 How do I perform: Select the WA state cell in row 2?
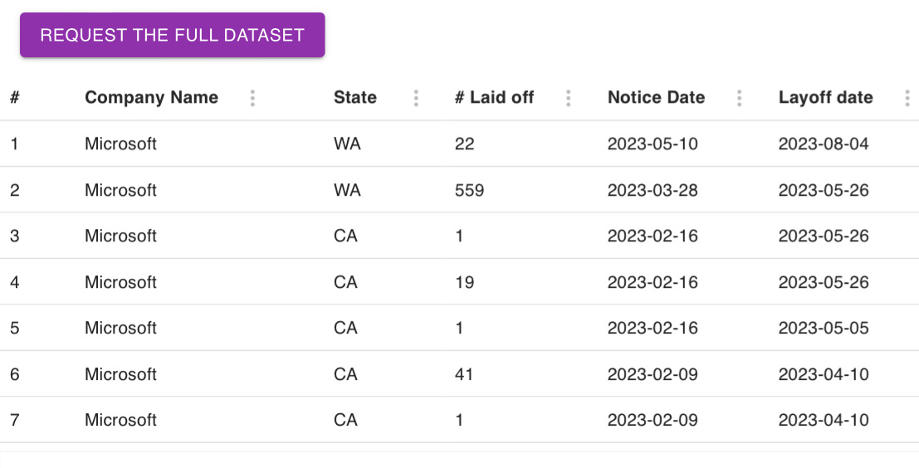click(x=347, y=190)
